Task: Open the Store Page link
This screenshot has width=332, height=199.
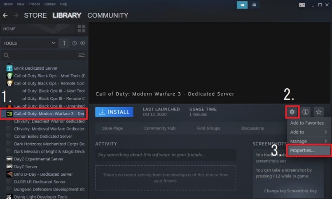Action: point(112,128)
